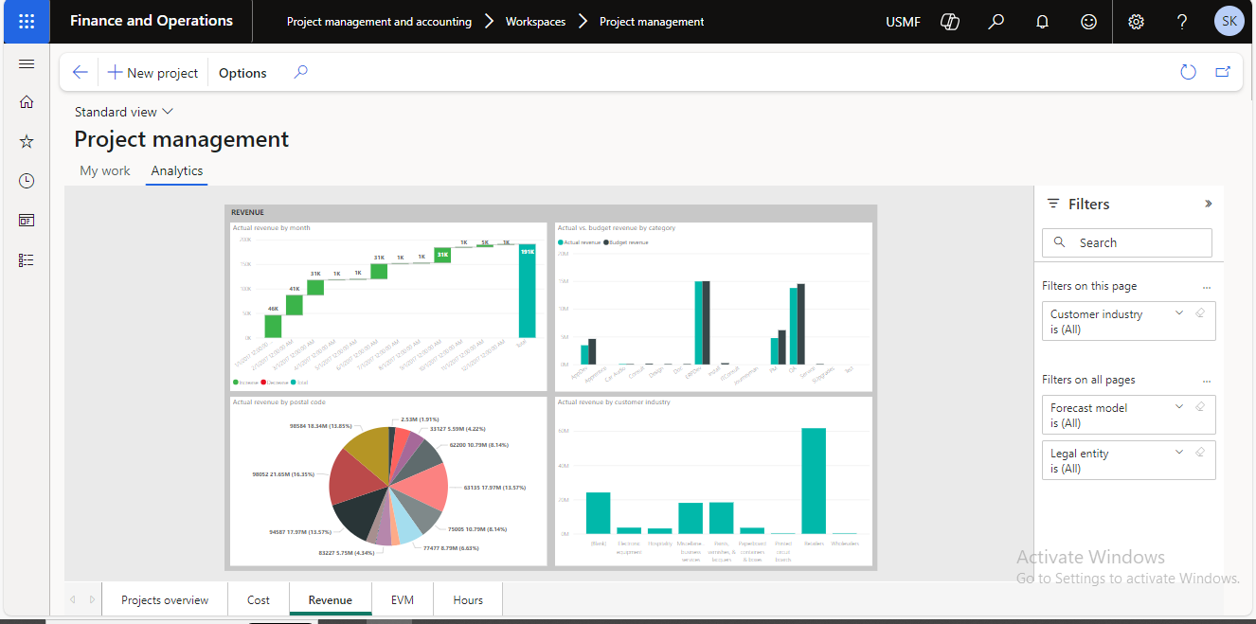
Task: Expand the Customer industry filter card
Action: coord(1179,312)
